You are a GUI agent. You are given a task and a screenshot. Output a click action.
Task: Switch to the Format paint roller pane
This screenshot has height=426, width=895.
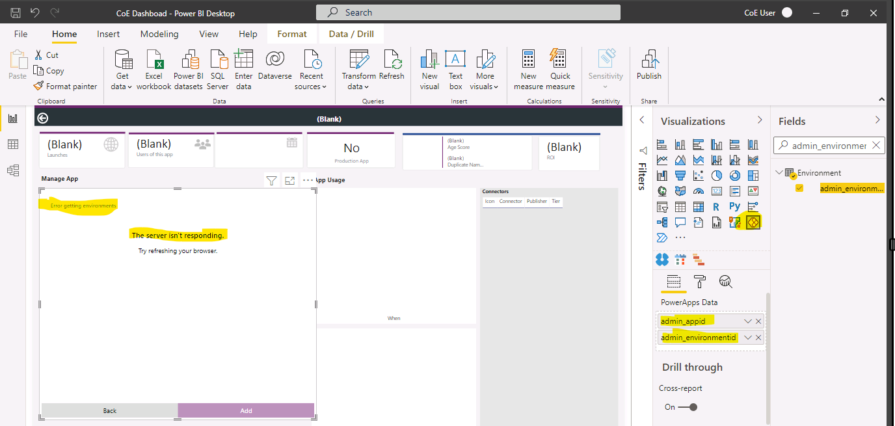701,282
